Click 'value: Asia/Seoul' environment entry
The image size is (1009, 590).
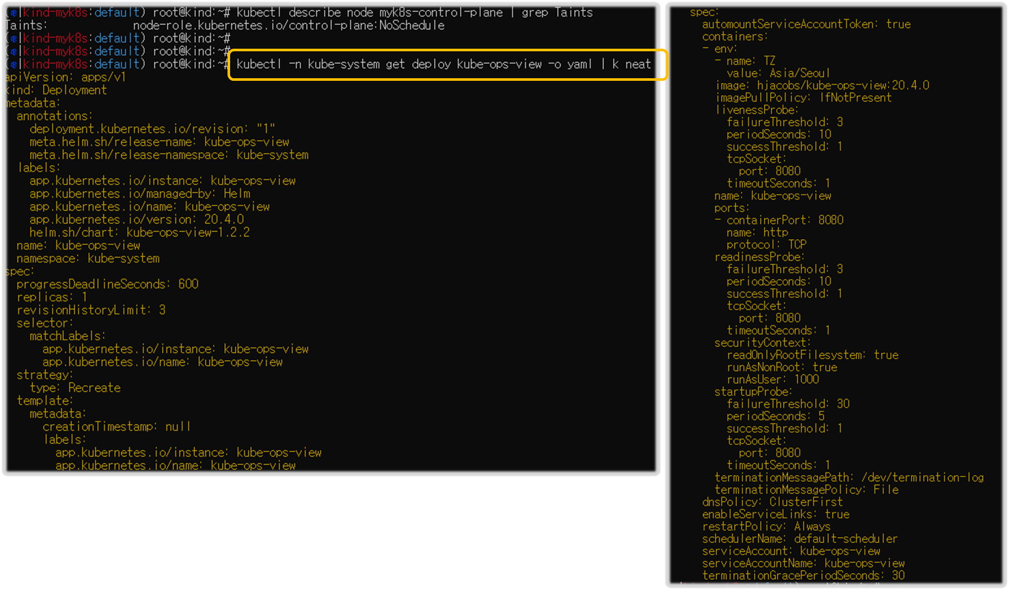click(x=778, y=73)
